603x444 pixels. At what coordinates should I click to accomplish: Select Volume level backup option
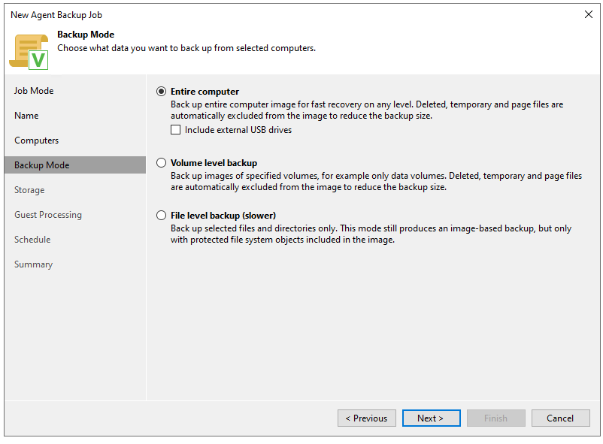pyautogui.click(x=161, y=163)
